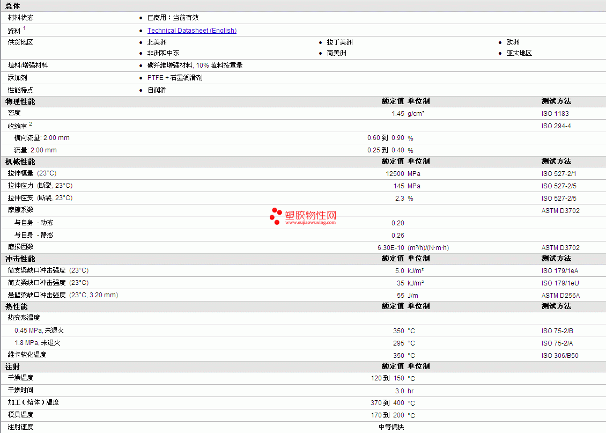The image size is (606, 433).
Task: Click the 塑胶物性网 watermark logo
Action: tap(303, 216)
